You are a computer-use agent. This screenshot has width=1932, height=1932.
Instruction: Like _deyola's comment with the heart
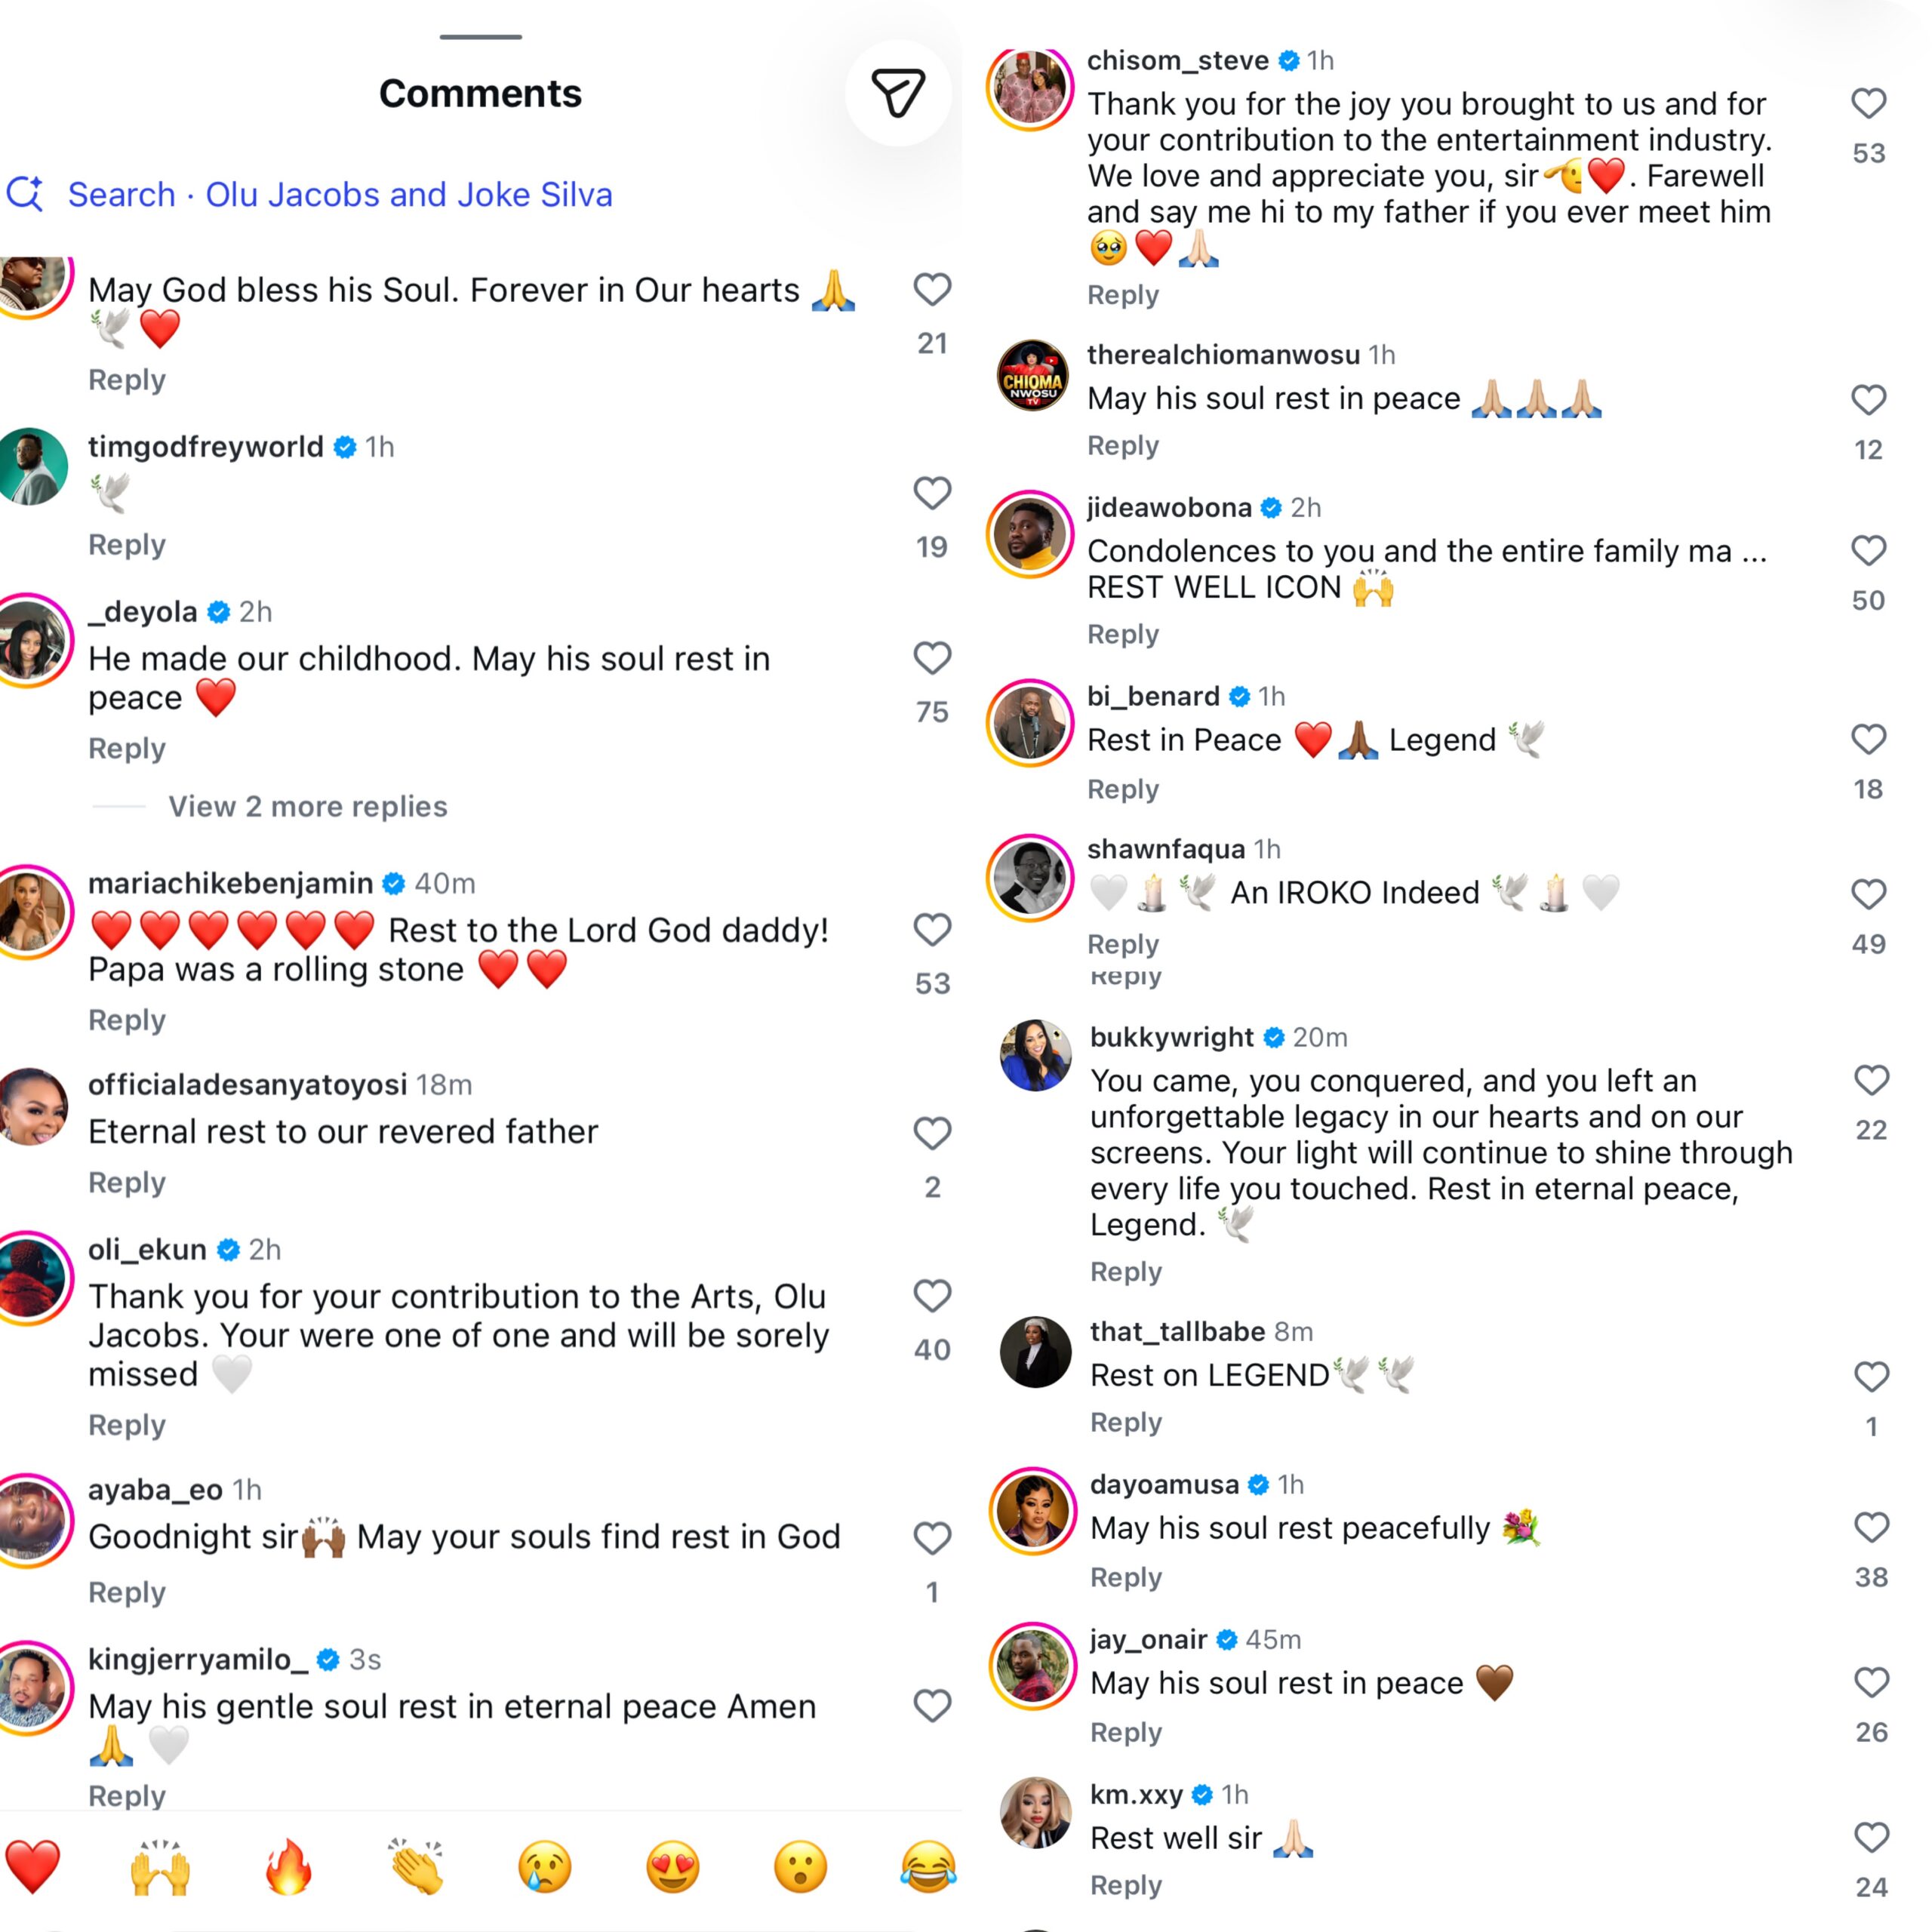coord(932,657)
